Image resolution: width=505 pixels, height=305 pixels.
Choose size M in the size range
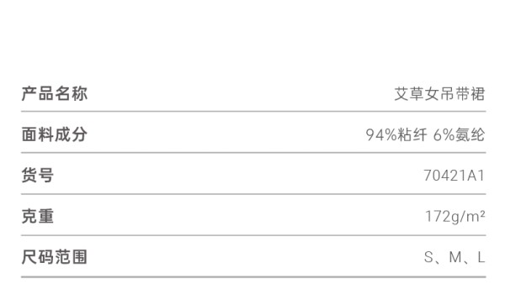455,257
